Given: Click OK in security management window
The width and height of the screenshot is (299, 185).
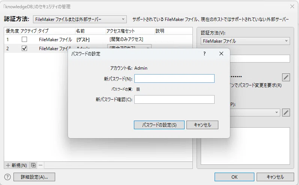Looking at the screenshot, I should 234,177.
